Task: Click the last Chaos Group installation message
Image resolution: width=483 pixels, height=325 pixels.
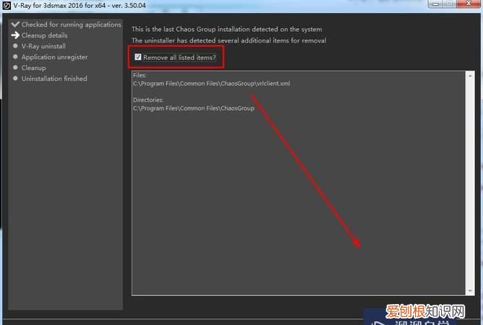Action: pyautogui.click(x=226, y=29)
